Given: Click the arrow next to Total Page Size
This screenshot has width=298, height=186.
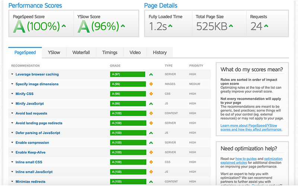Looking at the screenshot, I should pyautogui.click(x=231, y=26).
